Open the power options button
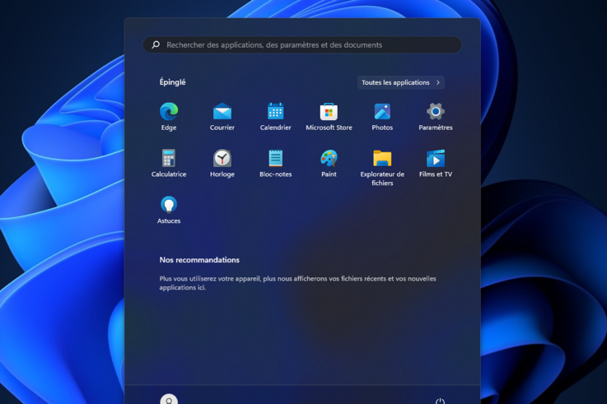 (440, 401)
